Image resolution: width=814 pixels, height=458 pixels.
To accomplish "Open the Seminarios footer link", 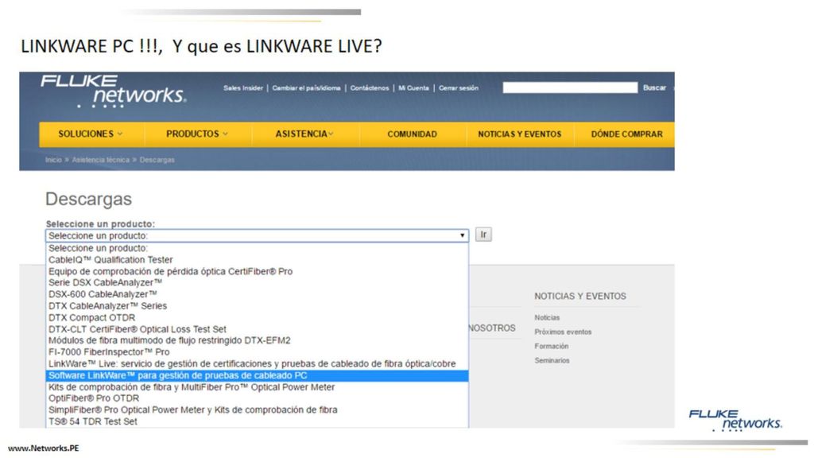I will click(552, 360).
